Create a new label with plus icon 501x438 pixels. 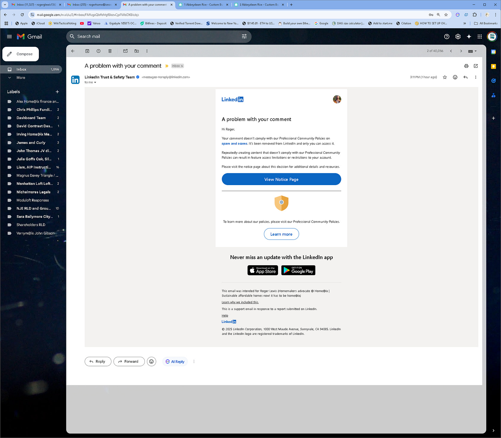point(57,92)
